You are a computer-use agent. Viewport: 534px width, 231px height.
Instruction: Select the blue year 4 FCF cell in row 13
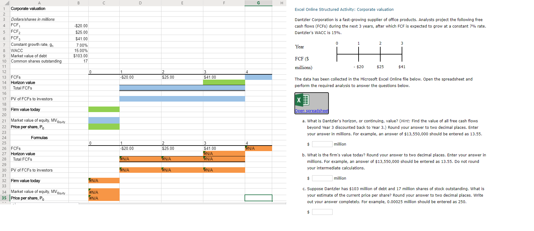[258, 77]
